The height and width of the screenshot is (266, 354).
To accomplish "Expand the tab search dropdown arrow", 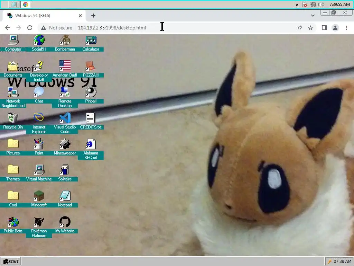I will 313,16.
